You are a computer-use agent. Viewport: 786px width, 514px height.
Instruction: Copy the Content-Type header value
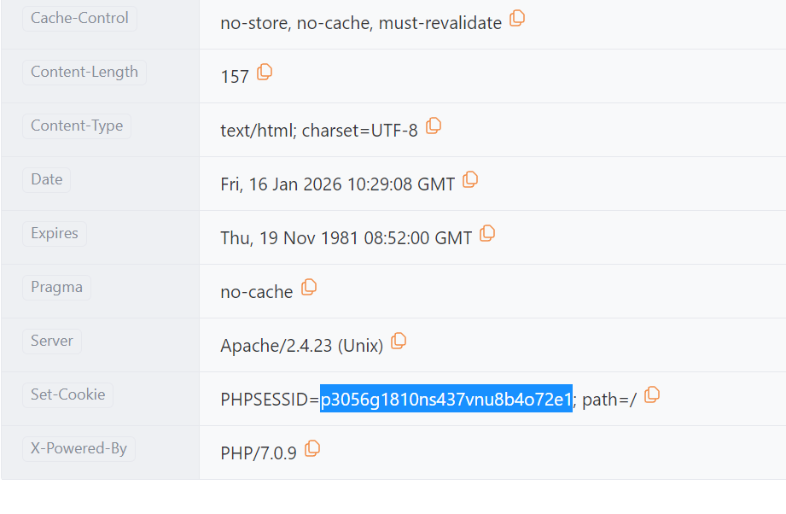(x=433, y=126)
